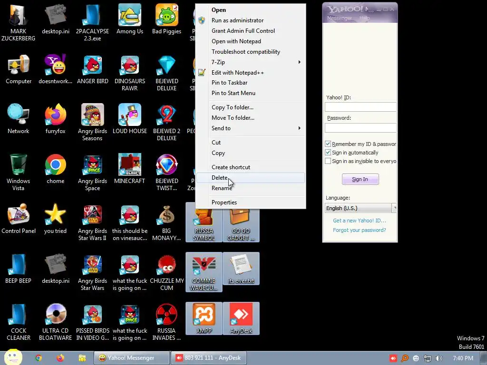Choose Edit with Notepad++
Screen dimensions: 487x365
pos(250,73)
